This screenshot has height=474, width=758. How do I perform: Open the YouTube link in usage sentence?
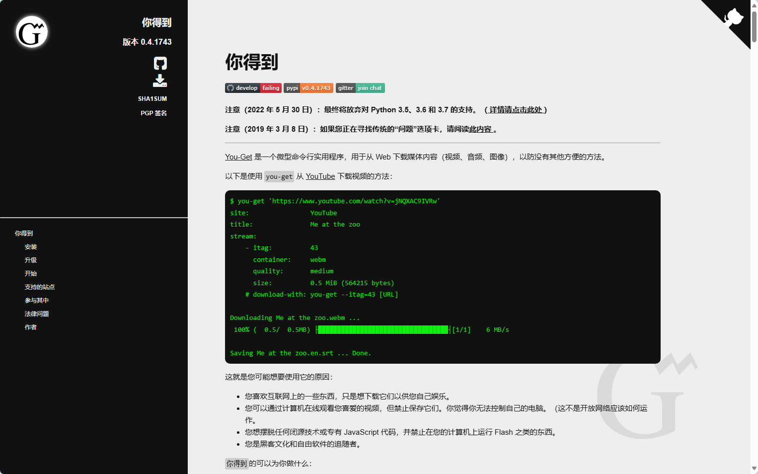[320, 176]
